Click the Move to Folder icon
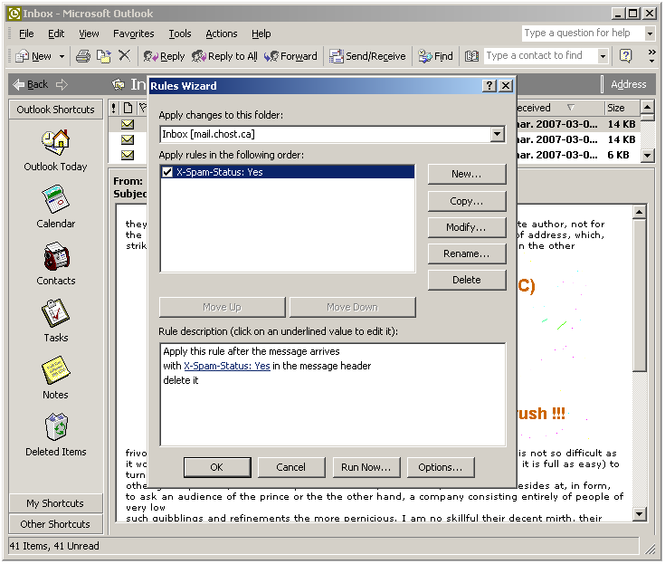 104,56
